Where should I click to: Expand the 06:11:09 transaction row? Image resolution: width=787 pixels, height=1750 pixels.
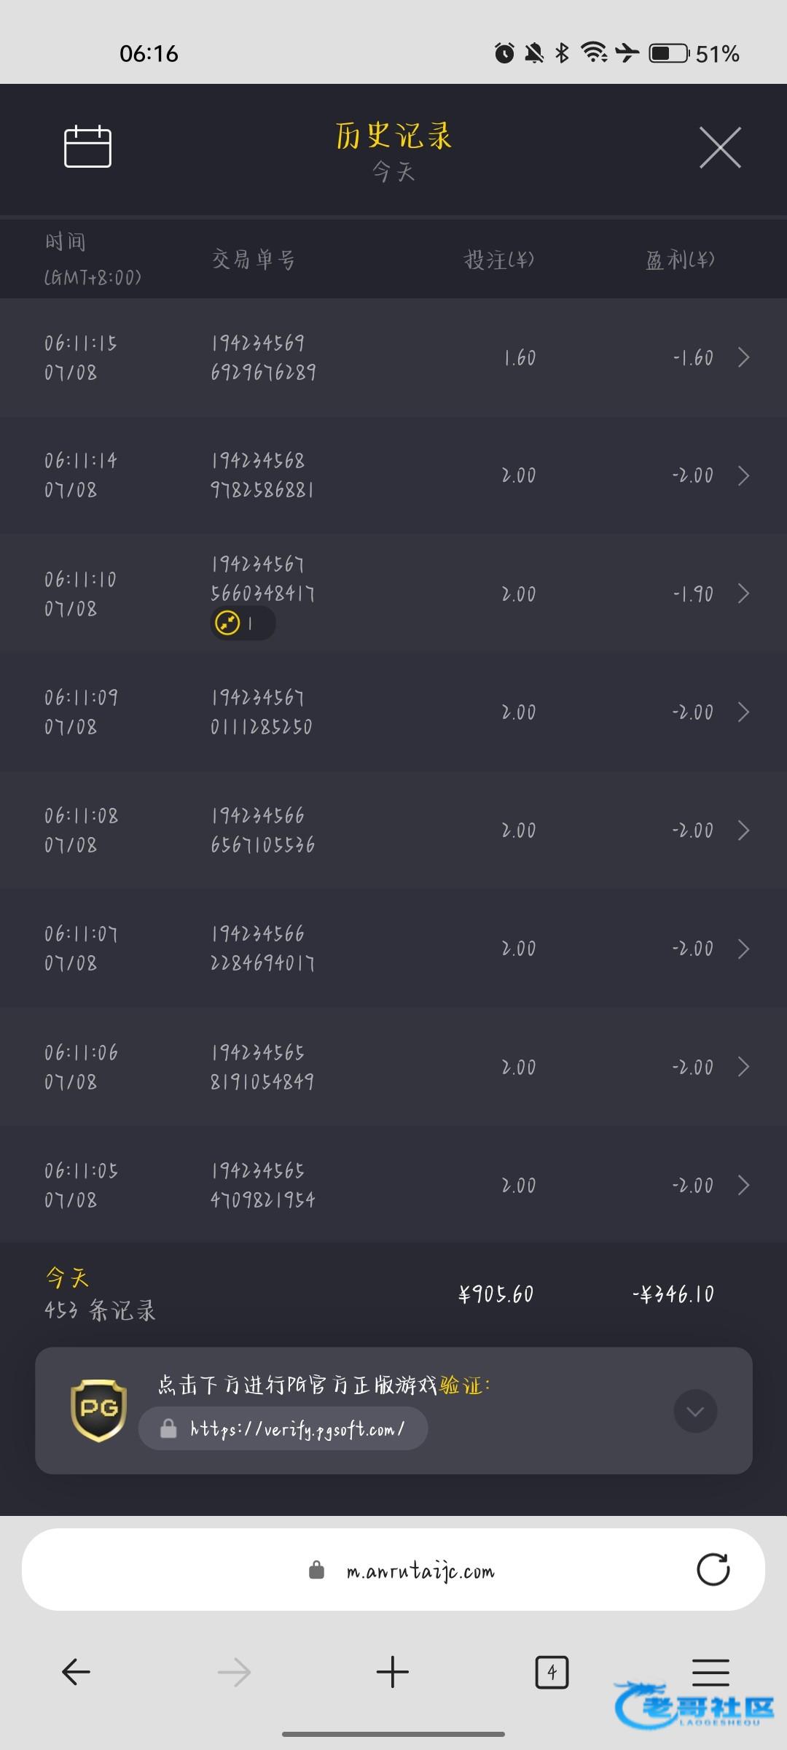click(743, 712)
